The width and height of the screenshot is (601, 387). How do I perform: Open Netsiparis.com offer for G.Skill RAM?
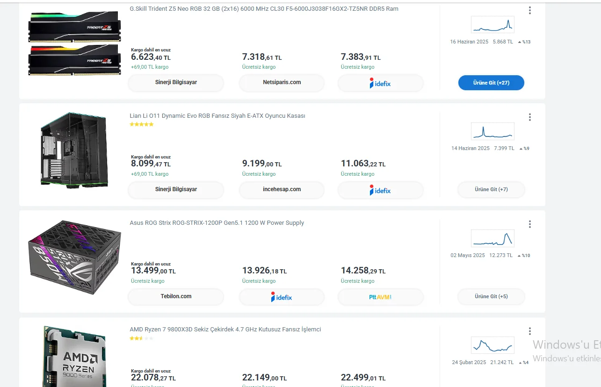click(x=282, y=83)
